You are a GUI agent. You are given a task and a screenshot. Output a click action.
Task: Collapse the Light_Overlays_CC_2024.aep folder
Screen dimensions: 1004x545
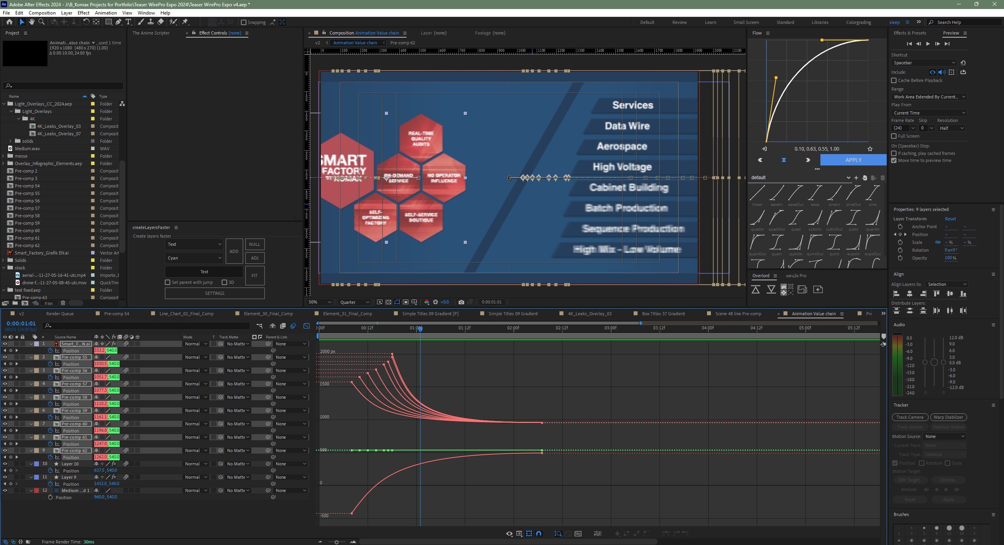4,104
